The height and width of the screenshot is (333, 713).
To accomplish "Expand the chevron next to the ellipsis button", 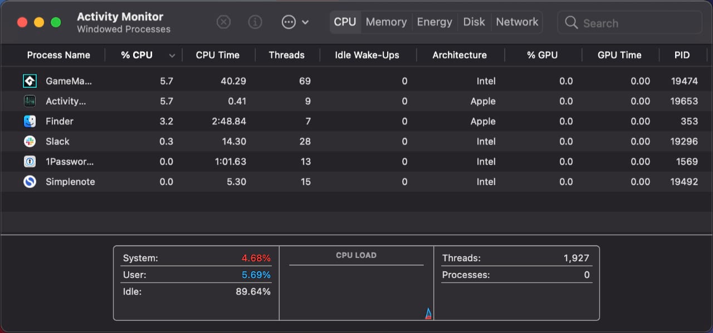I will [x=305, y=22].
